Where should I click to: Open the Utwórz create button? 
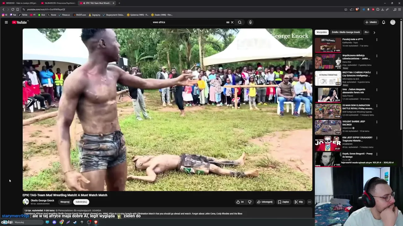tap(371, 22)
